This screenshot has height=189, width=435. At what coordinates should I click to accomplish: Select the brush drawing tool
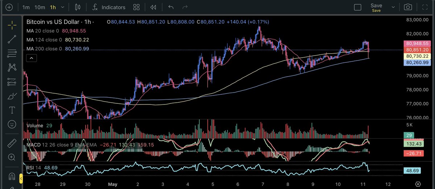12,96
